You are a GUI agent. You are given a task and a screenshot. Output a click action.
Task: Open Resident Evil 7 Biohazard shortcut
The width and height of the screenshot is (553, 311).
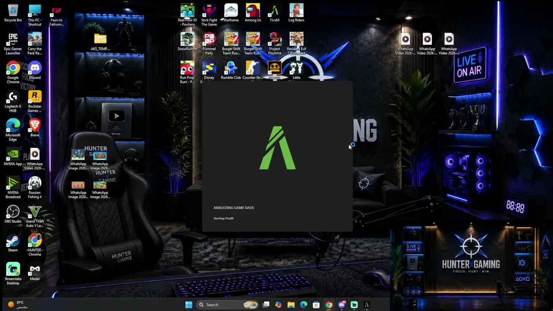pyautogui.click(x=296, y=44)
